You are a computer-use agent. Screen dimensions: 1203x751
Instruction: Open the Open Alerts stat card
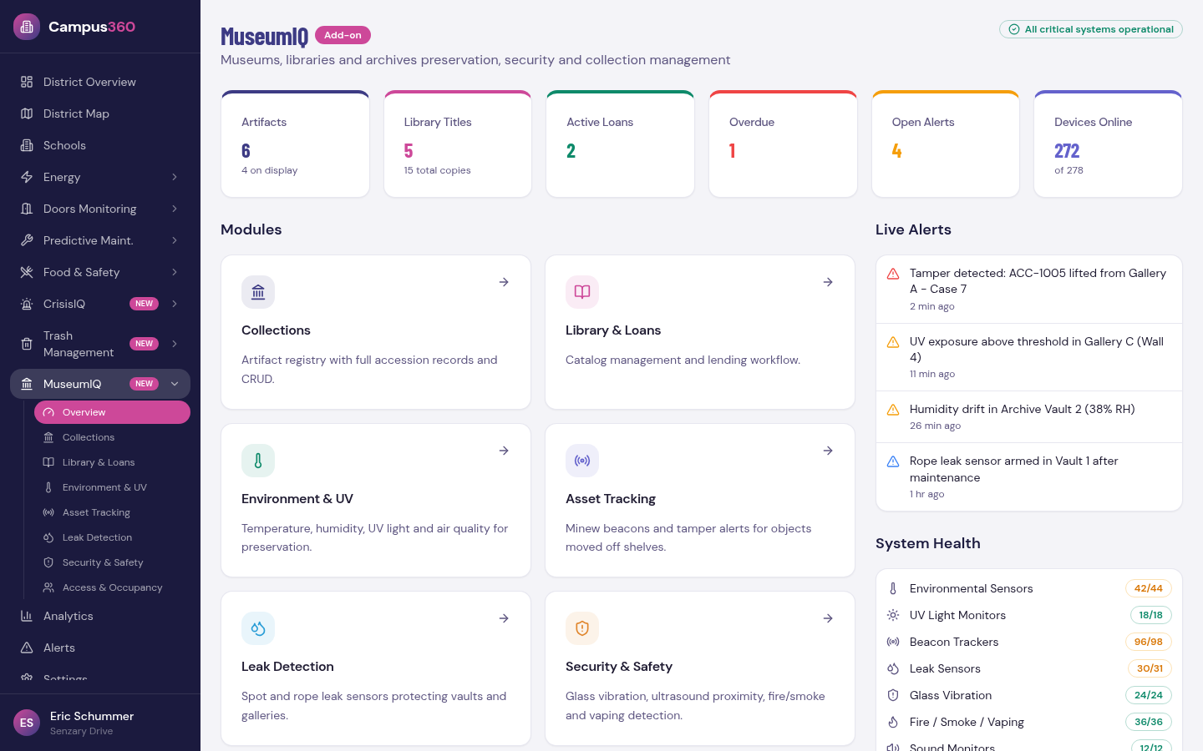tap(946, 144)
